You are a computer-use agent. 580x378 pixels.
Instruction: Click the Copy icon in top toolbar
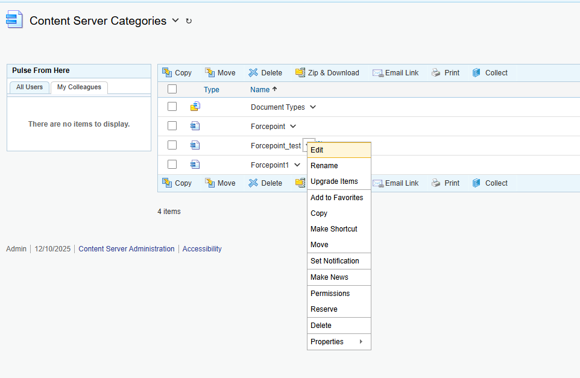[167, 73]
